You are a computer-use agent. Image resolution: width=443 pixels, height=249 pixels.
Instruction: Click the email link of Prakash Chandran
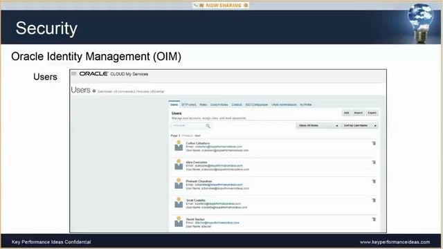(219, 185)
